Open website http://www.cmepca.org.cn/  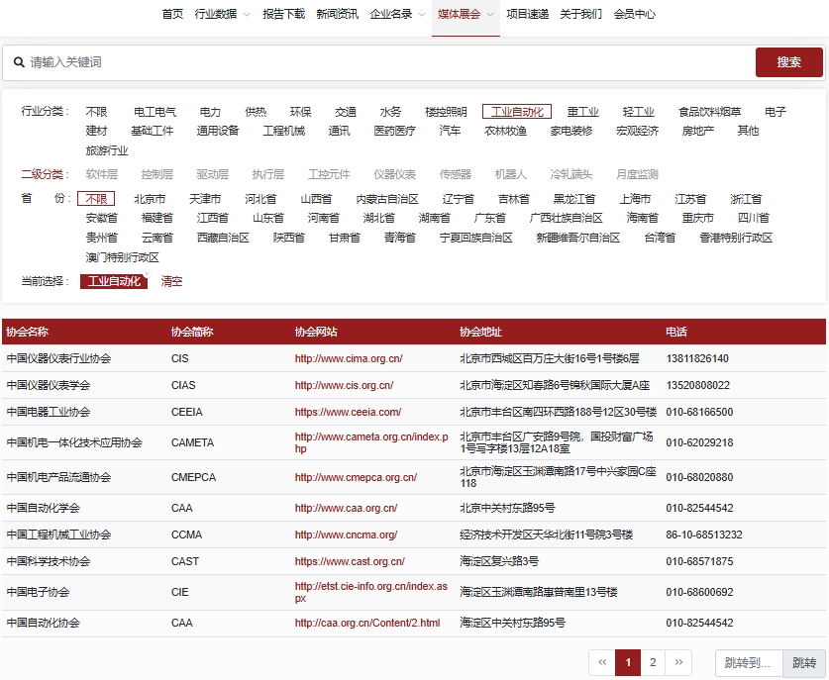(356, 478)
